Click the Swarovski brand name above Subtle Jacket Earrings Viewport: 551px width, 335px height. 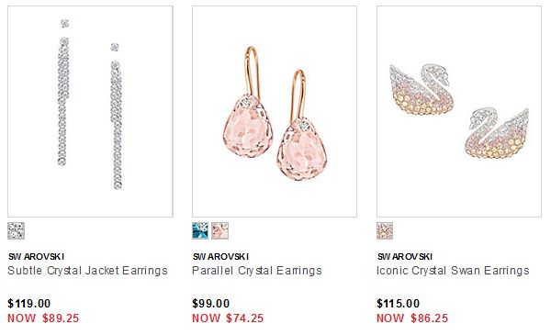coord(36,257)
